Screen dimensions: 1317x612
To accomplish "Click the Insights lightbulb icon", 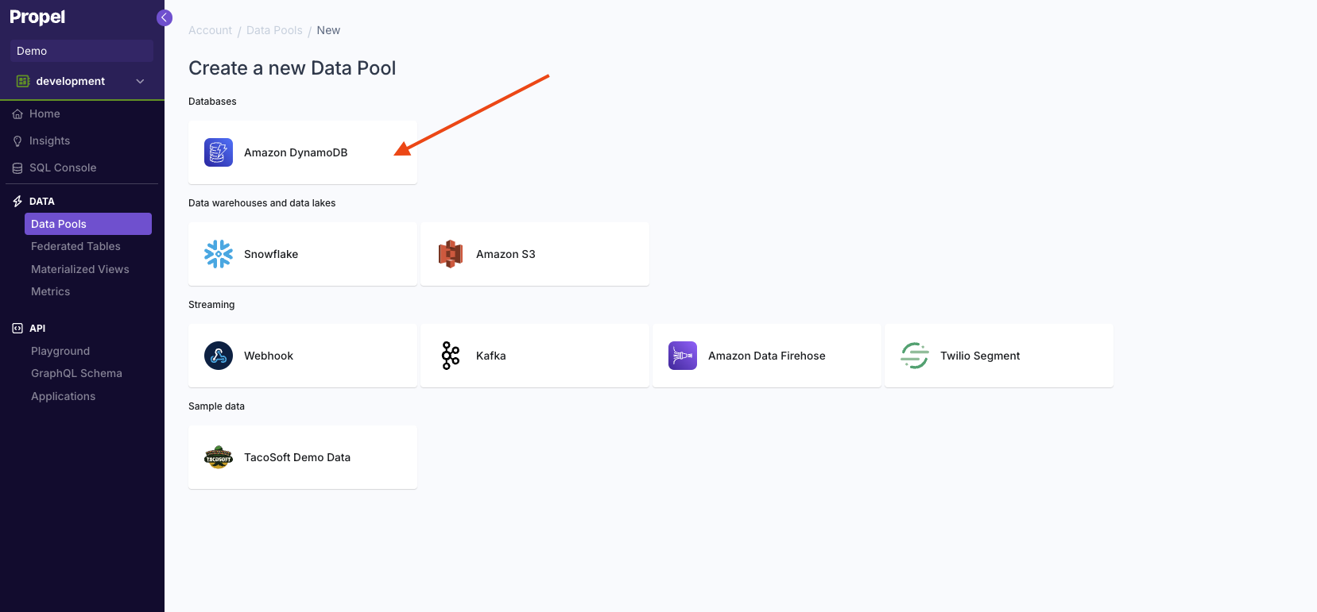I will coord(17,141).
